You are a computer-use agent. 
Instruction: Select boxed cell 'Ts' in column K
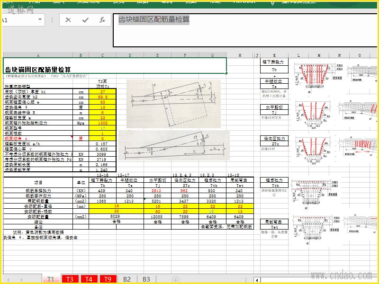pos(274,87)
